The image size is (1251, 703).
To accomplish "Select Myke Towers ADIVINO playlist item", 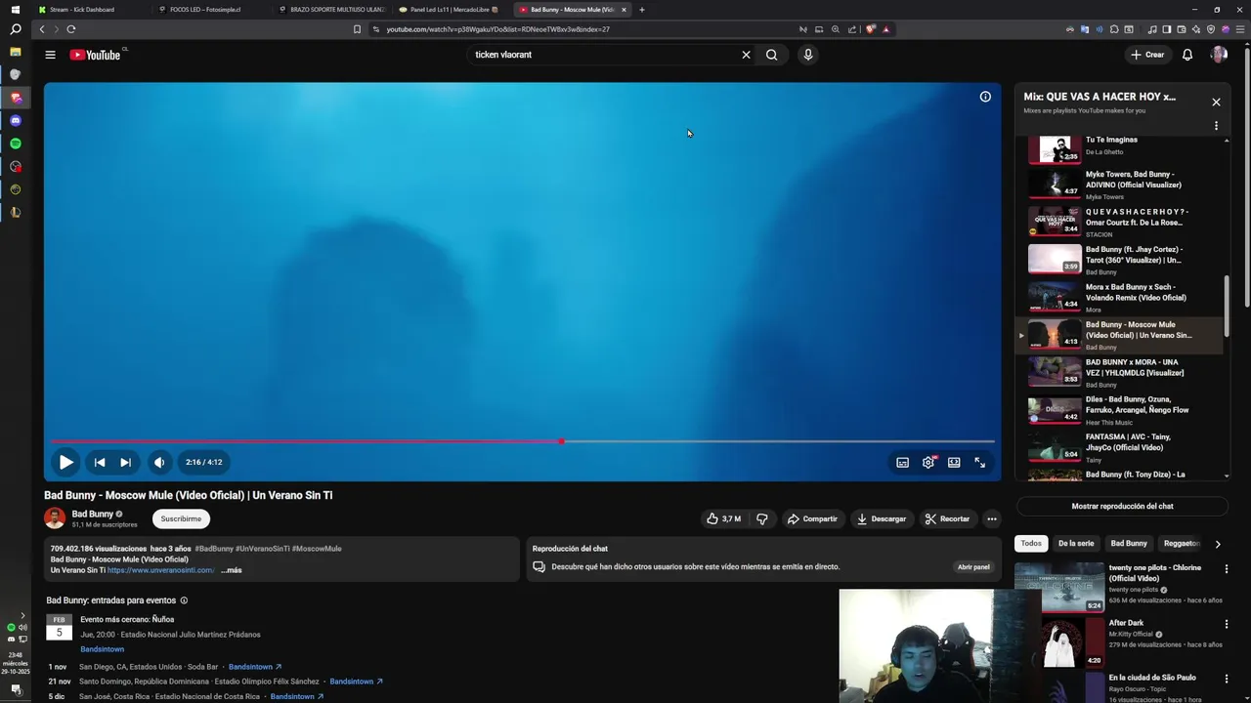I will pyautogui.click(x=1121, y=184).
